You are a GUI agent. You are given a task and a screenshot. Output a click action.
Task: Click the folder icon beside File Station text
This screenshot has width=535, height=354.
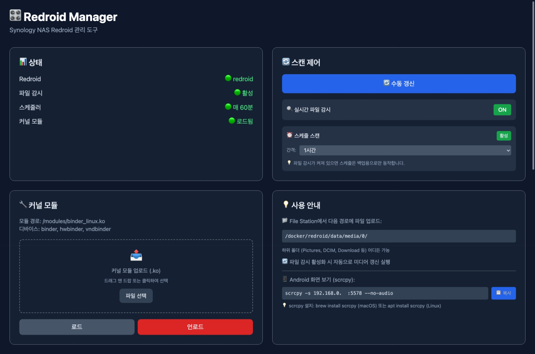click(285, 221)
